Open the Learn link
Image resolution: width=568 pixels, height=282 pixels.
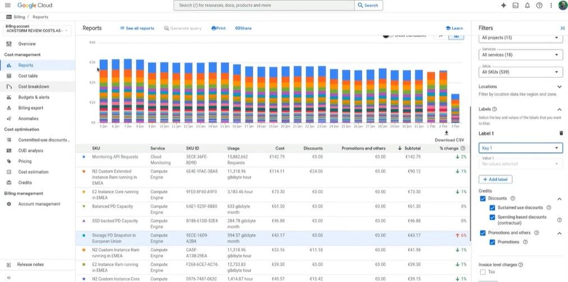[454, 28]
